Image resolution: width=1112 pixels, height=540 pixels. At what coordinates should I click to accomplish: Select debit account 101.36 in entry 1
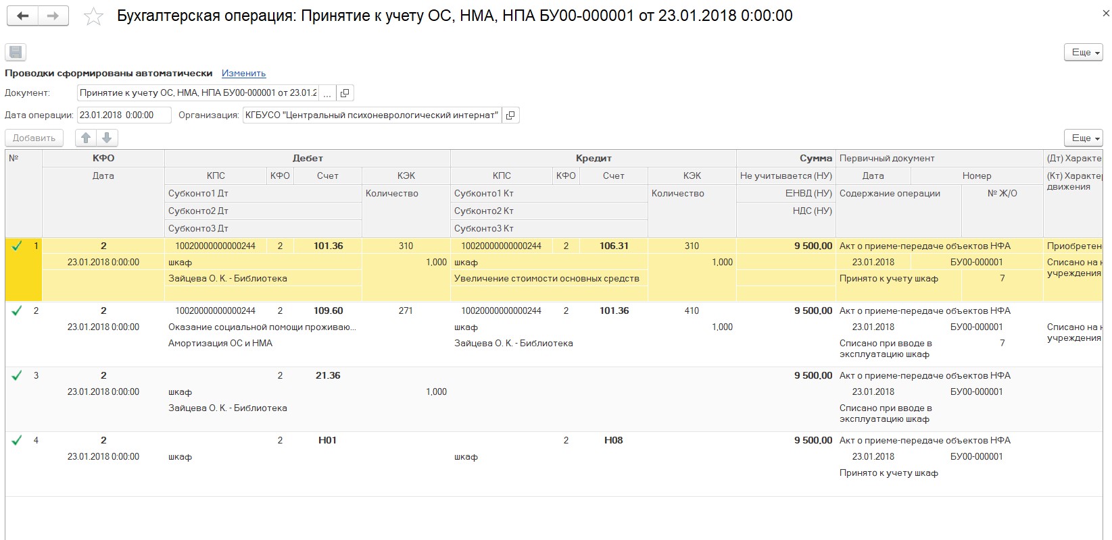tap(328, 246)
